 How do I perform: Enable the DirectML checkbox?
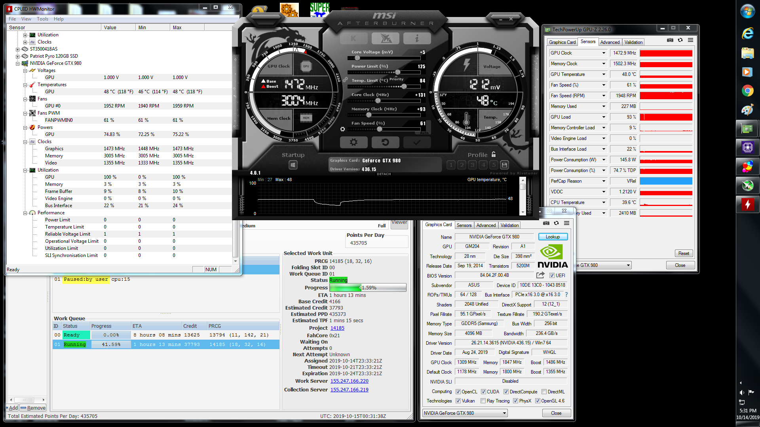point(544,392)
